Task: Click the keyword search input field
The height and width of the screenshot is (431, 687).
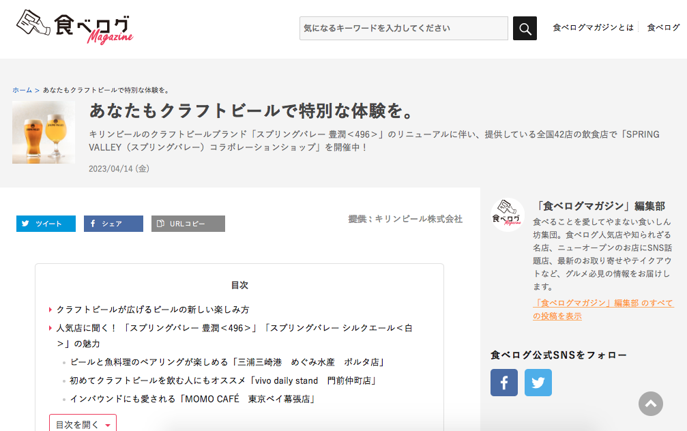Action: point(403,29)
